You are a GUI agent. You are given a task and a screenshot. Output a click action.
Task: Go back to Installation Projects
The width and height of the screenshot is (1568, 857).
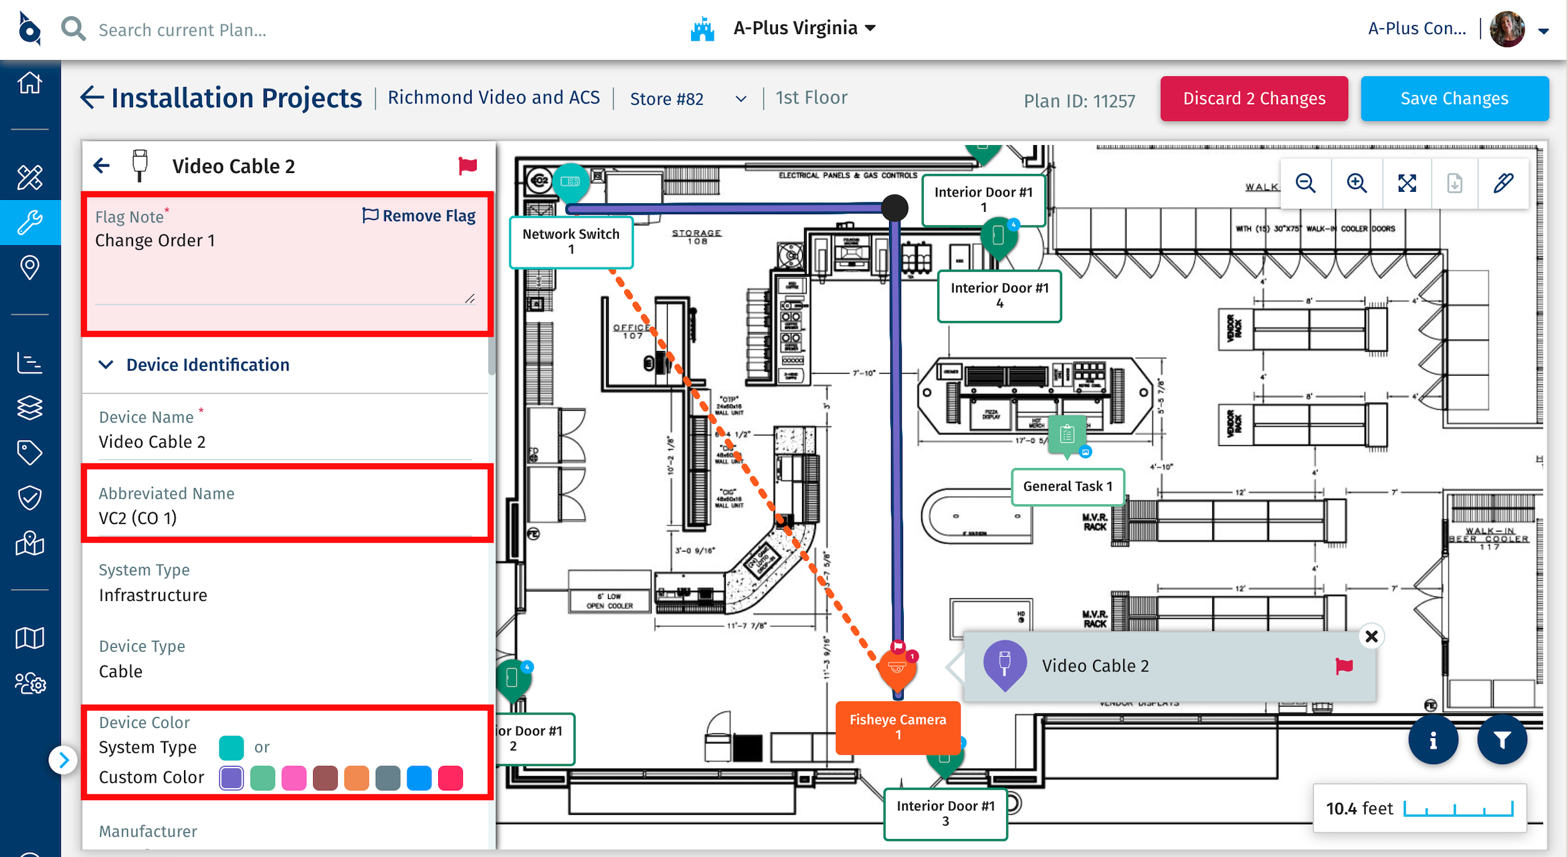[92, 98]
